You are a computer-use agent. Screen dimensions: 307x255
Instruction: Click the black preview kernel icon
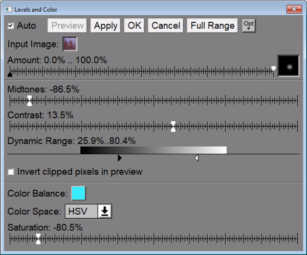tap(288, 66)
